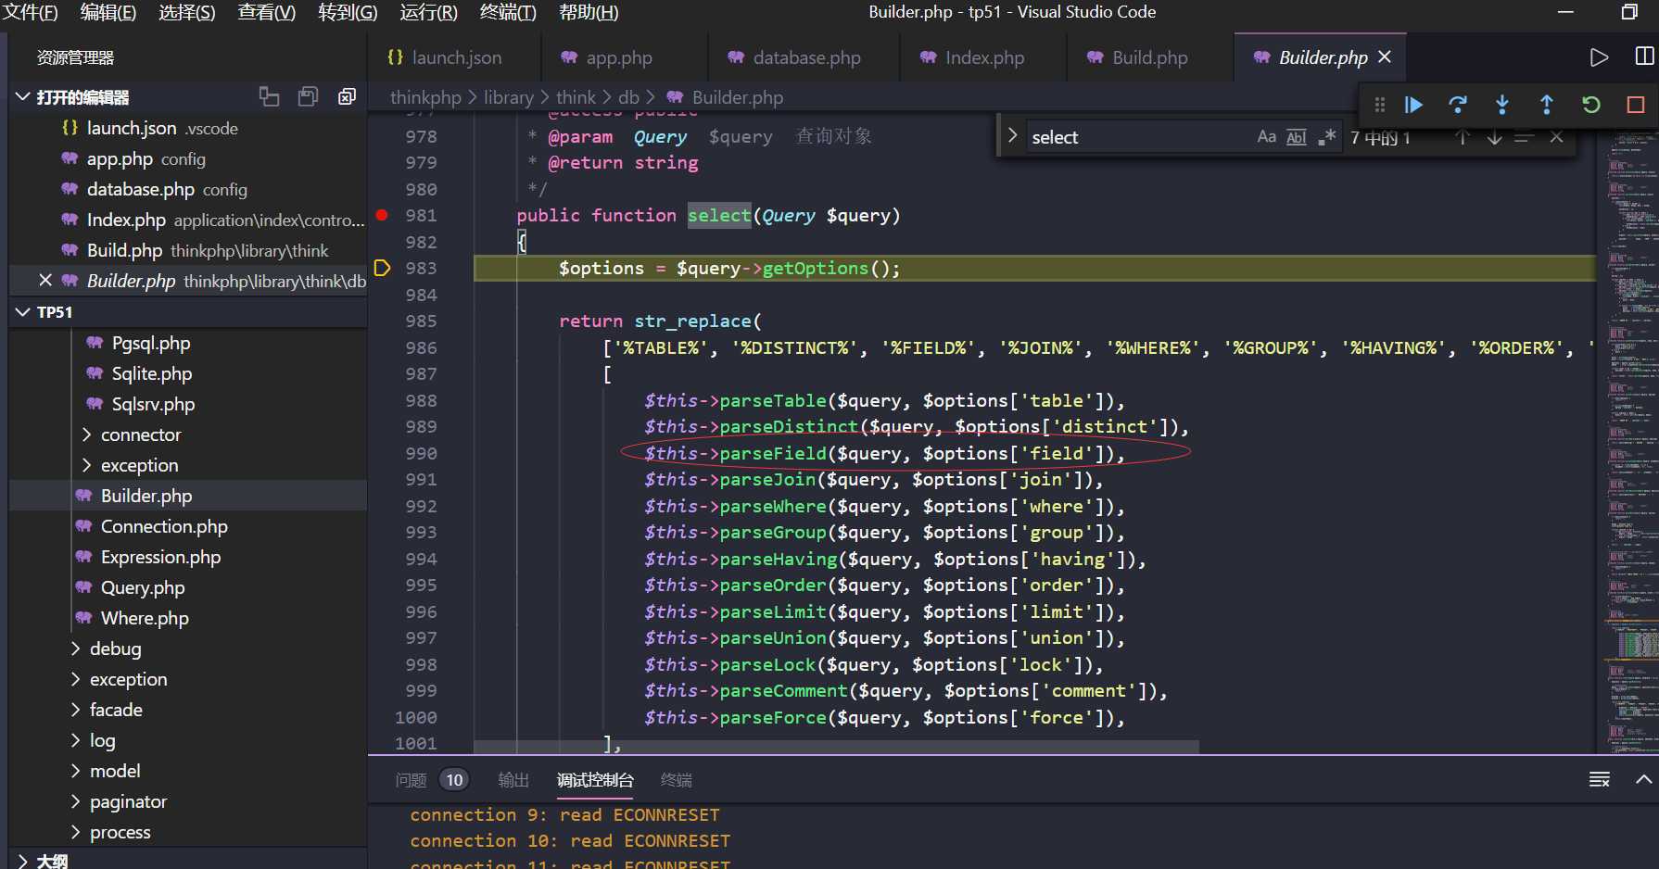Switch to the launch.json tab
The height and width of the screenshot is (869, 1659).
click(454, 57)
